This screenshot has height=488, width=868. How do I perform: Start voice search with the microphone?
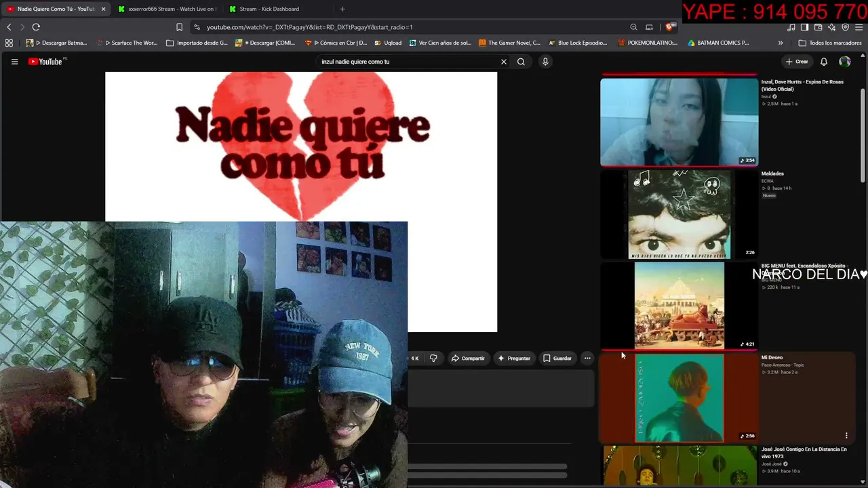[x=545, y=62]
